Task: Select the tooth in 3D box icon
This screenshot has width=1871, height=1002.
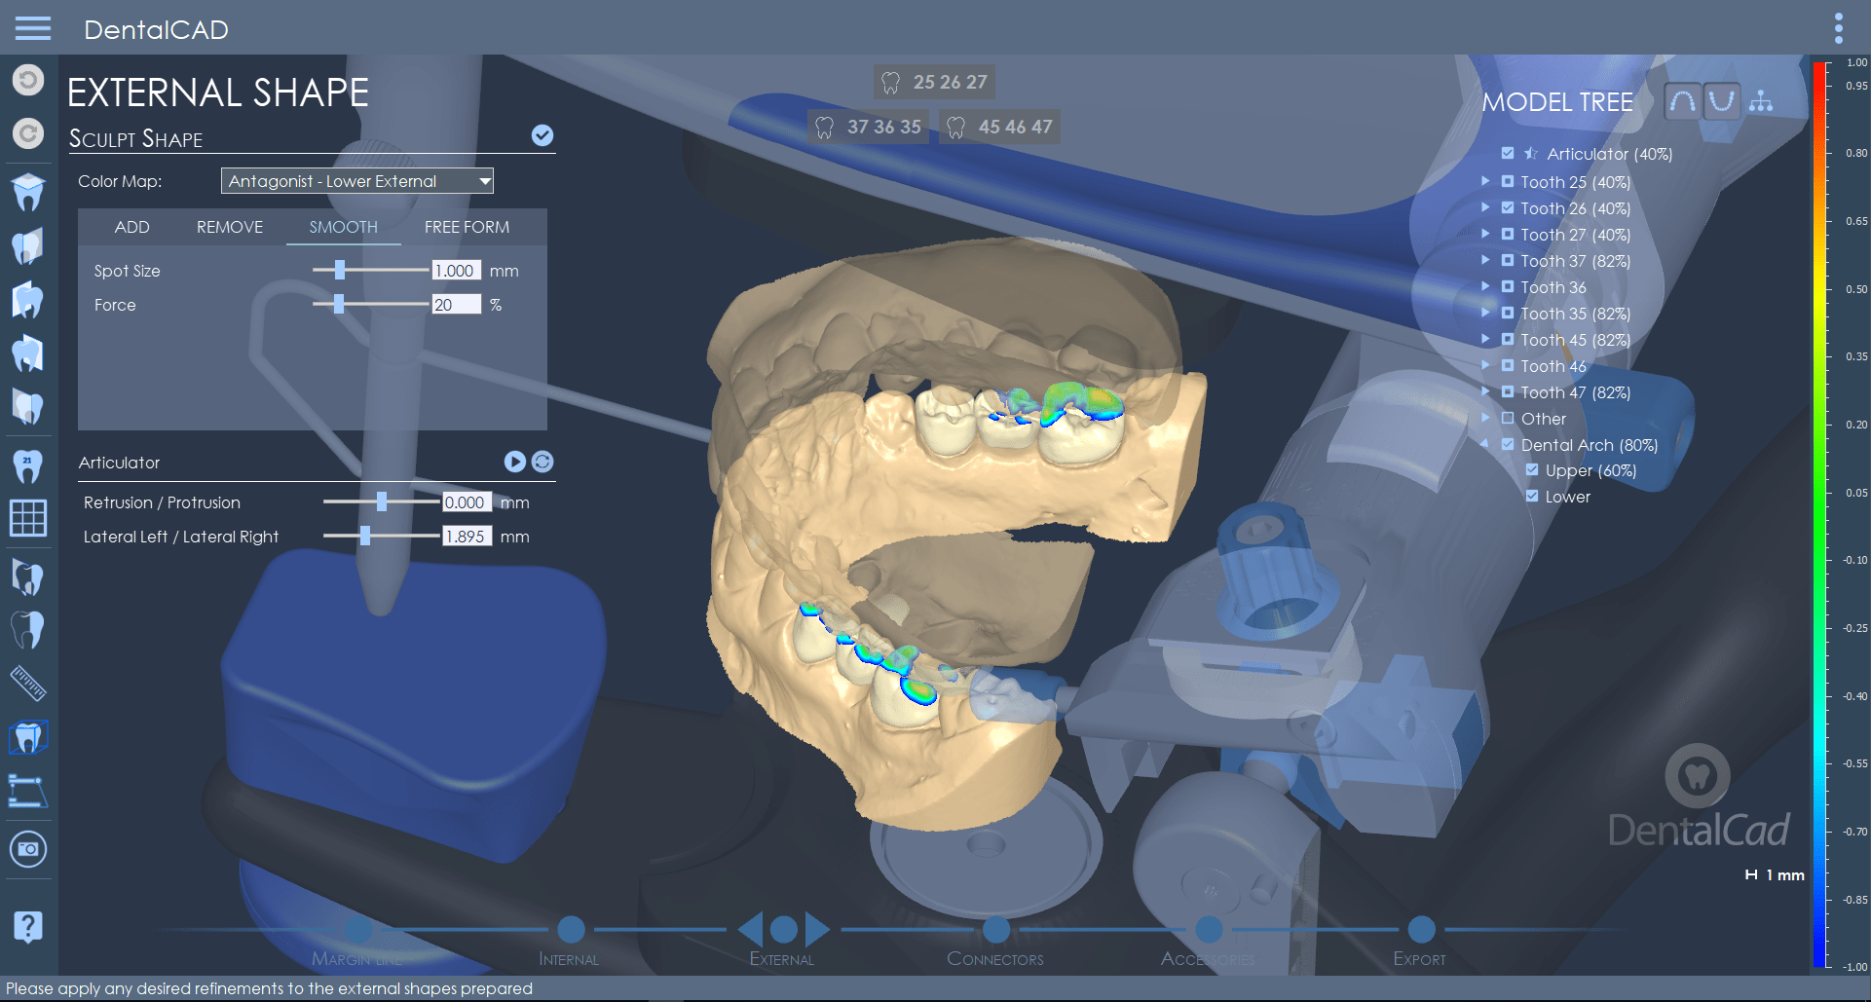Action: (x=28, y=738)
